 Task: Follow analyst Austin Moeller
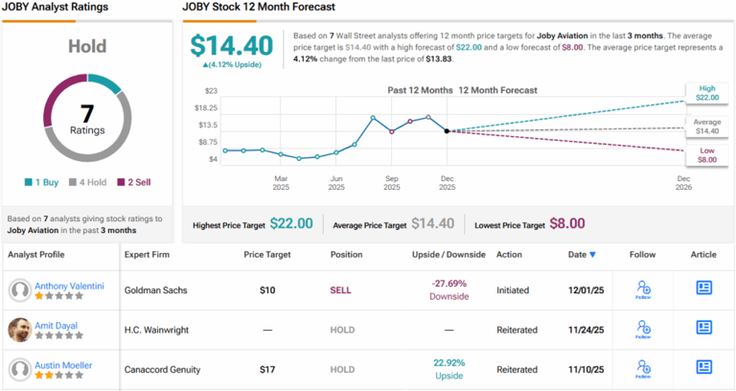[x=643, y=367]
